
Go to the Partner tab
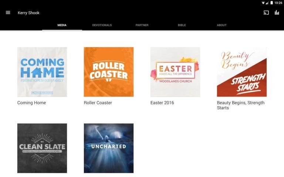[142, 25]
